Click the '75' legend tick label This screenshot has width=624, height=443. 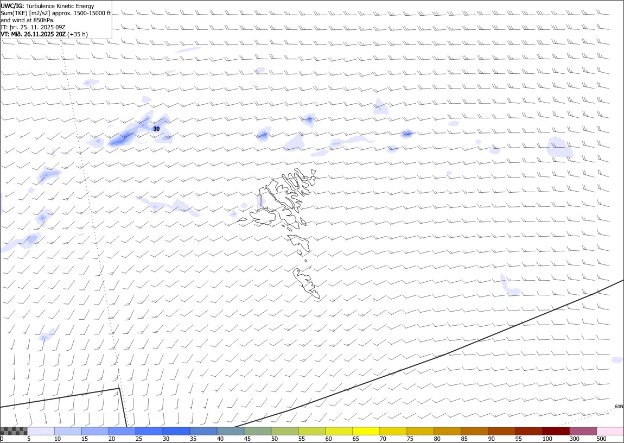(410, 439)
